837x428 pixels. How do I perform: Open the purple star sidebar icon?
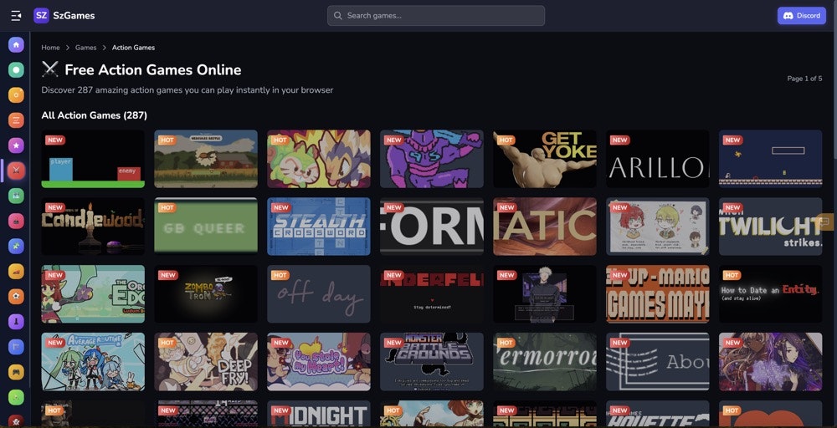(x=16, y=145)
